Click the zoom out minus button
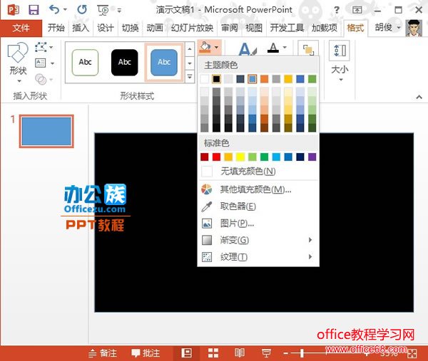 (x=286, y=354)
